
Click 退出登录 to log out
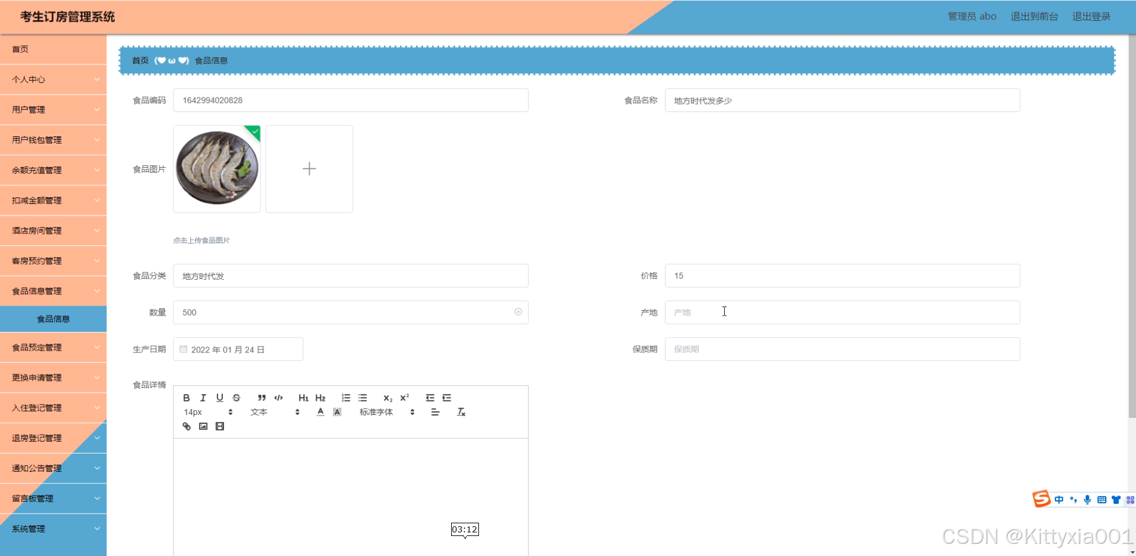[x=1091, y=16]
